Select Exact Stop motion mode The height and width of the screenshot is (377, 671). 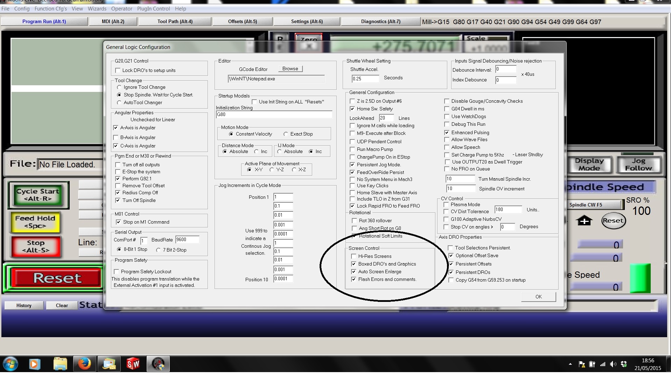[x=286, y=134]
